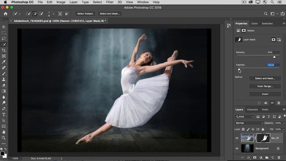This screenshot has height=161, width=286.
Task: Open the Layer menu
Action: (73, 2)
